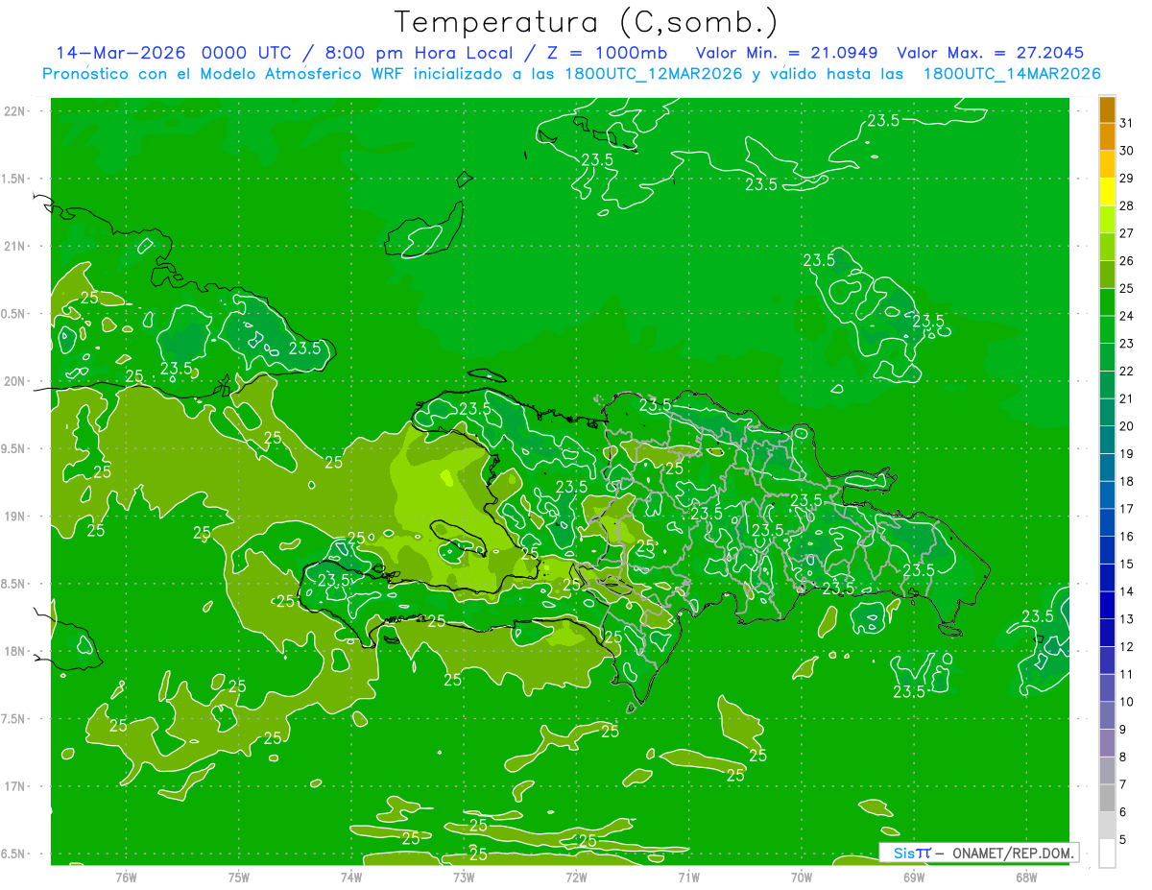Select the "Valor Min. = 21.0949" value
Image resolution: width=1152 pixels, height=890 pixels.
[786, 53]
